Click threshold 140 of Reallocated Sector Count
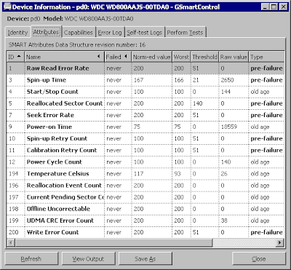The width and height of the screenshot is (291, 270). (x=198, y=103)
